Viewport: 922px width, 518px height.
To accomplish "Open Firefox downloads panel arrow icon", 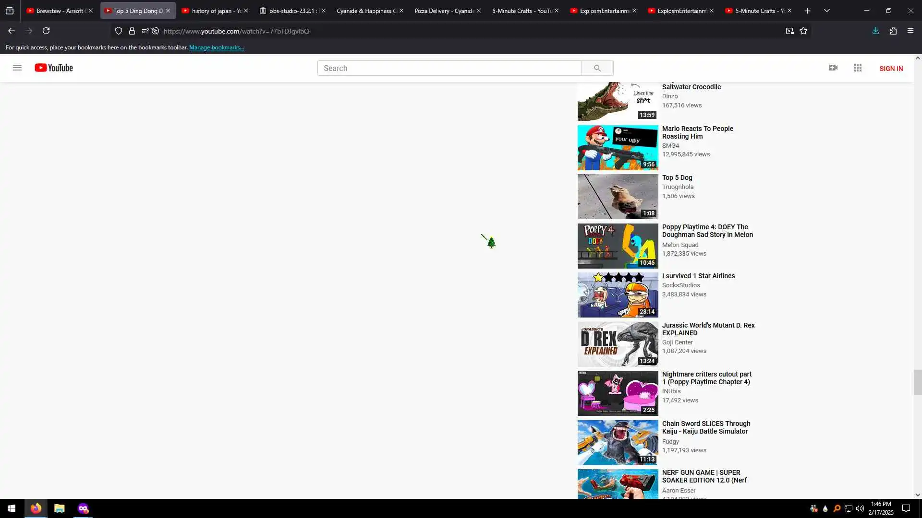I will pyautogui.click(x=875, y=31).
